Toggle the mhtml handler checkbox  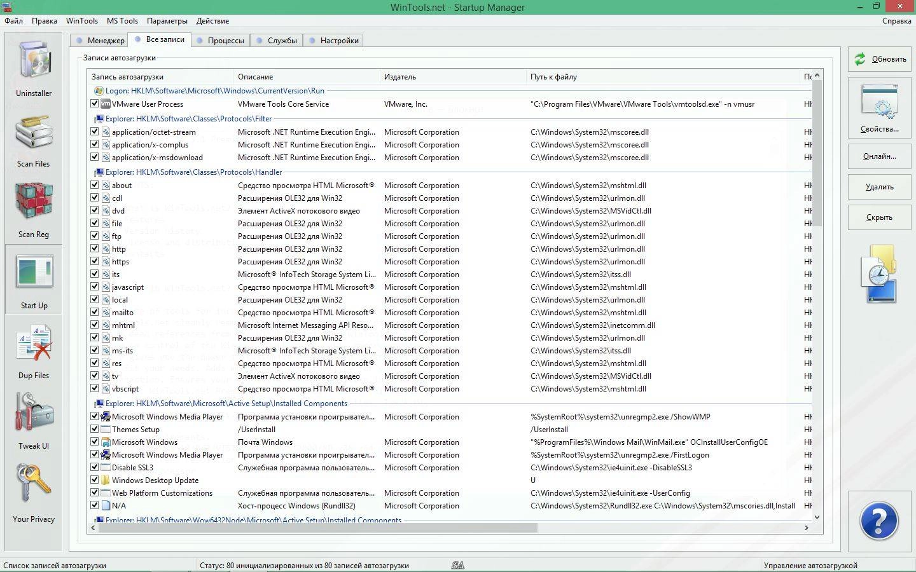(95, 325)
